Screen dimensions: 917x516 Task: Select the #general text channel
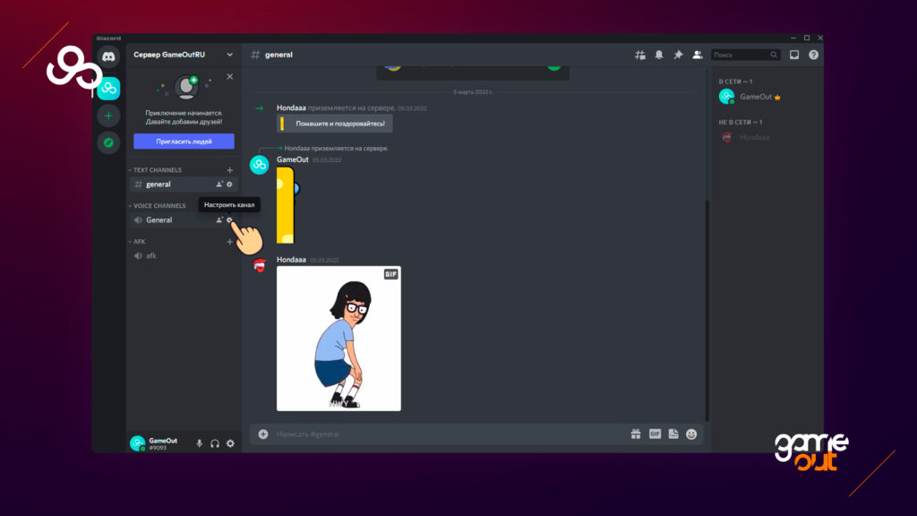[159, 184]
